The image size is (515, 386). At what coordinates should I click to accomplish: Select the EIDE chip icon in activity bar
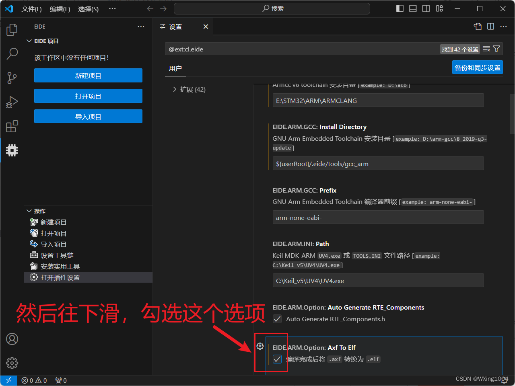[12, 150]
